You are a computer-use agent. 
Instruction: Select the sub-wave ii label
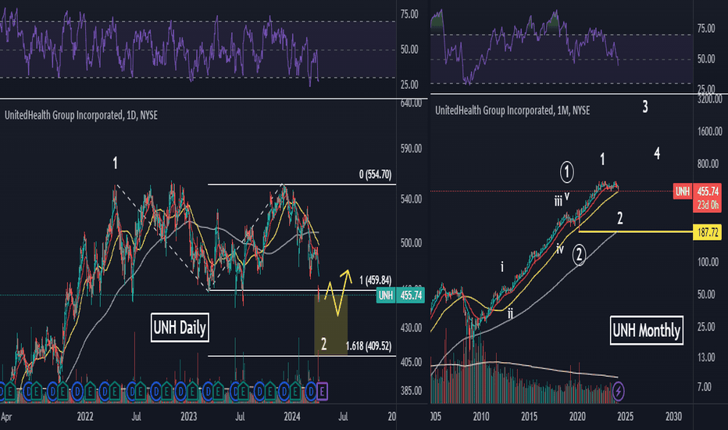(x=510, y=314)
